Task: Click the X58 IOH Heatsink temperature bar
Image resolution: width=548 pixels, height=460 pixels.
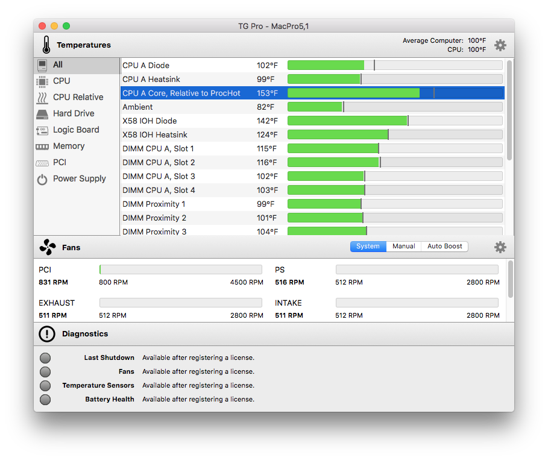Action: tap(395, 134)
